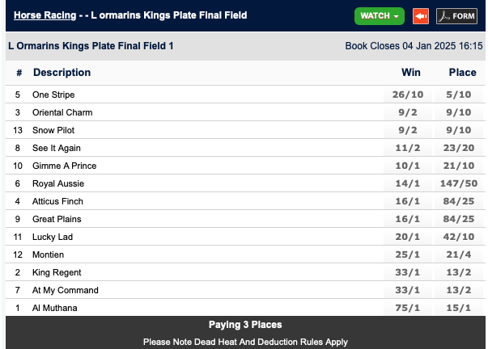Screen dimensions: 488x349
Task: Pick Oriental Charm win odds 9/2
Action: point(409,112)
